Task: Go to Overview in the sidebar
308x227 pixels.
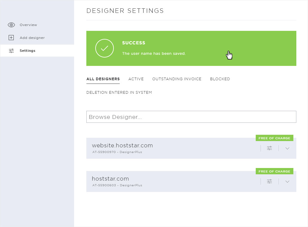Action: tap(28, 25)
